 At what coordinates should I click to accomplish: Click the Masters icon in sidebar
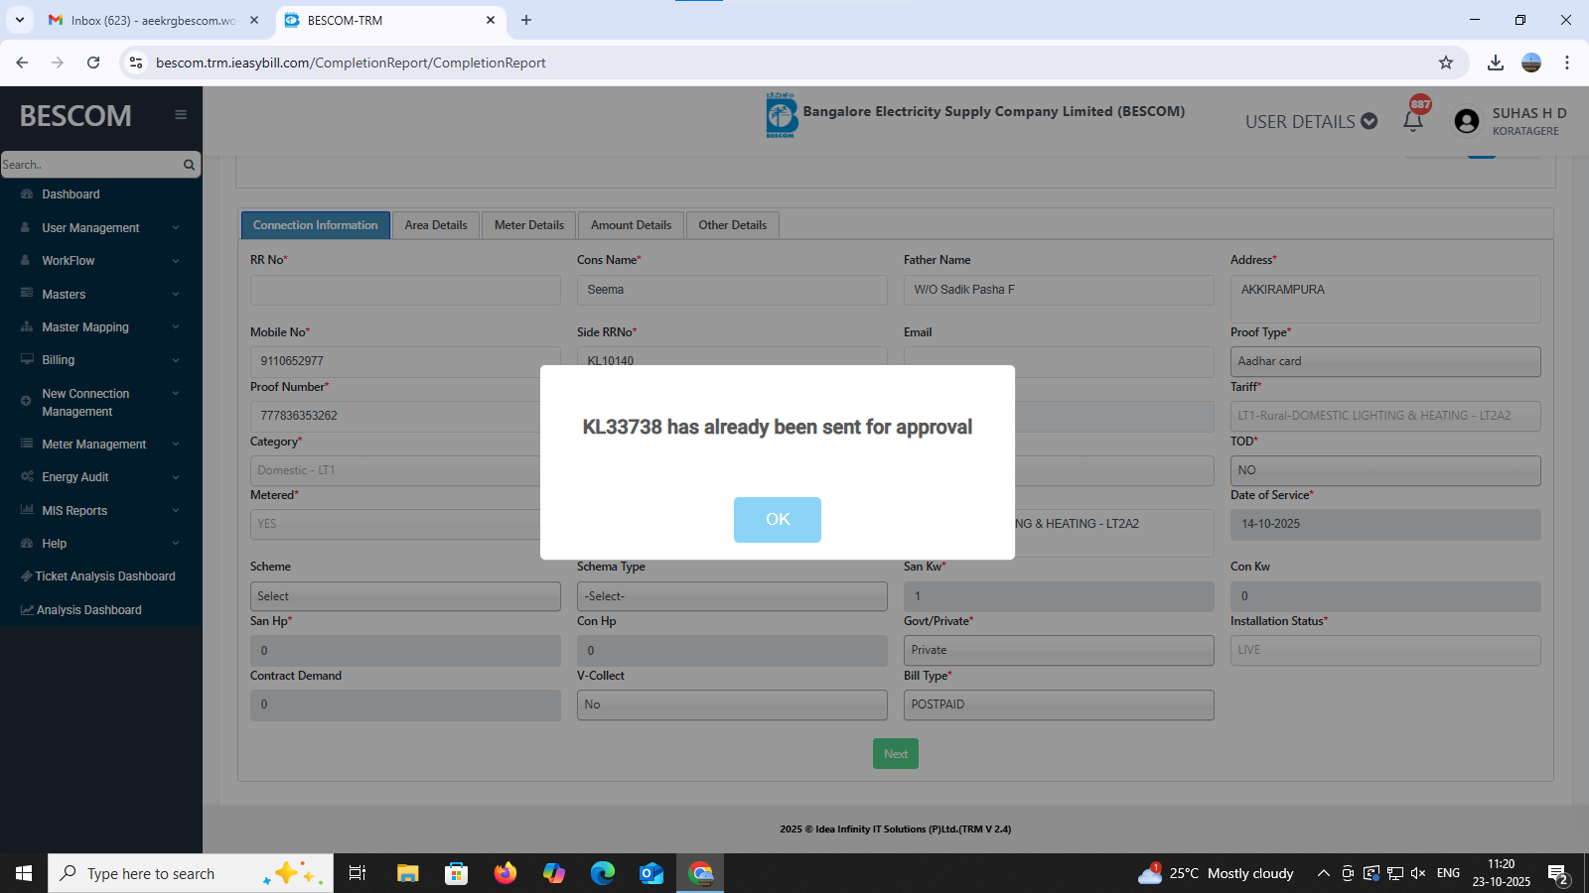point(27,294)
